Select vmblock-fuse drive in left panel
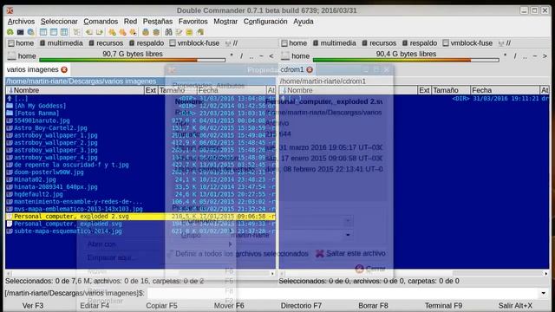Screen dimensions: 555x312 click(x=194, y=43)
